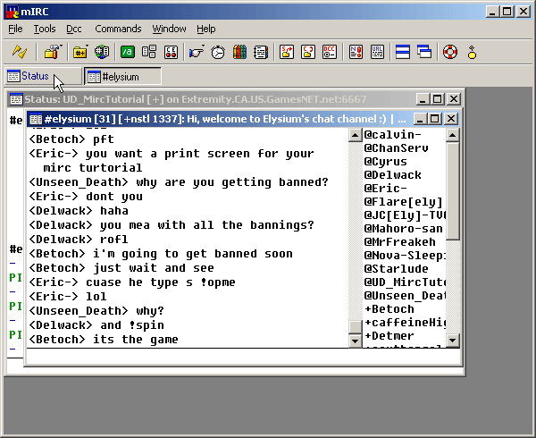Open the Popups editor toolbar icon

pyautogui.click(x=149, y=52)
